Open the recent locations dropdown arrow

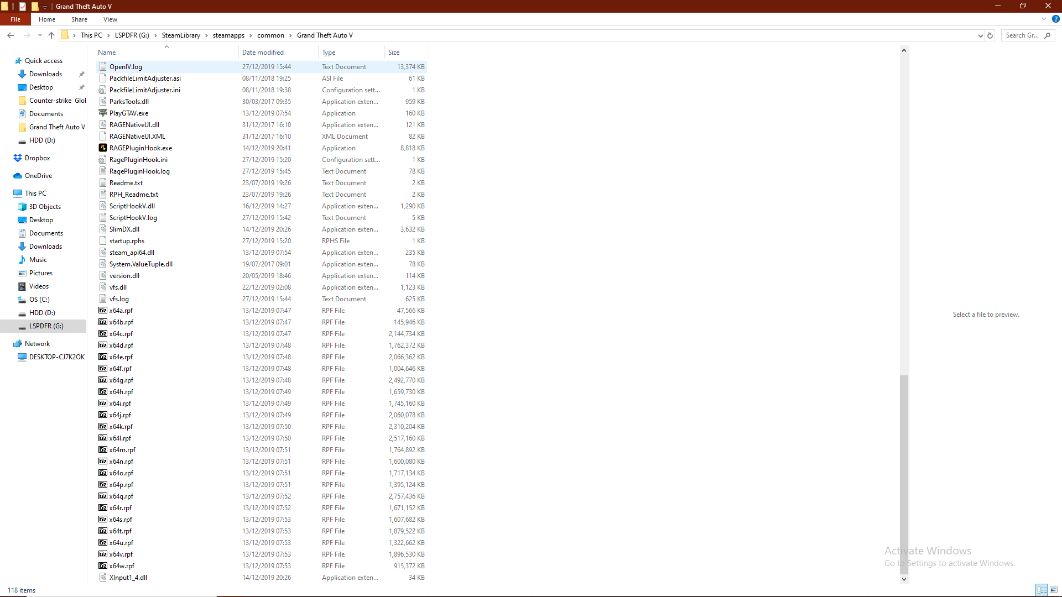(40, 35)
